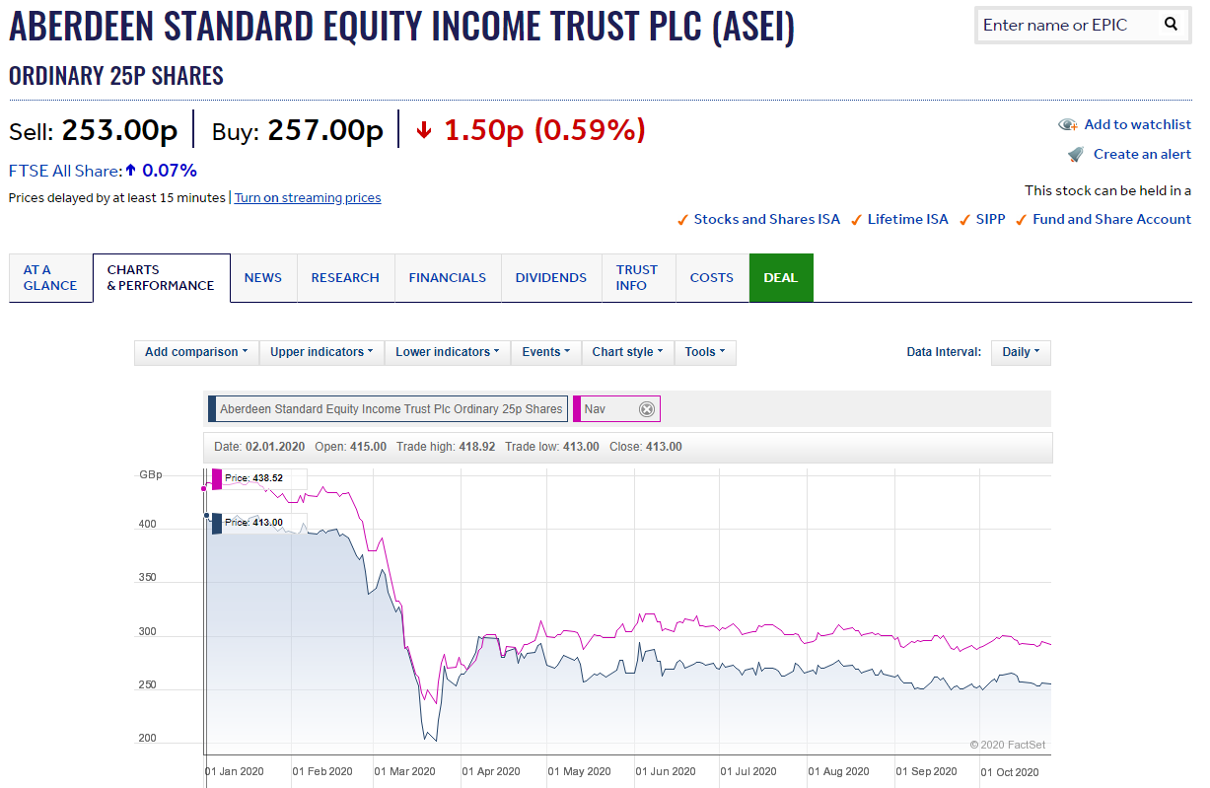Remove the Nav comparison via its x icon

pyautogui.click(x=647, y=408)
